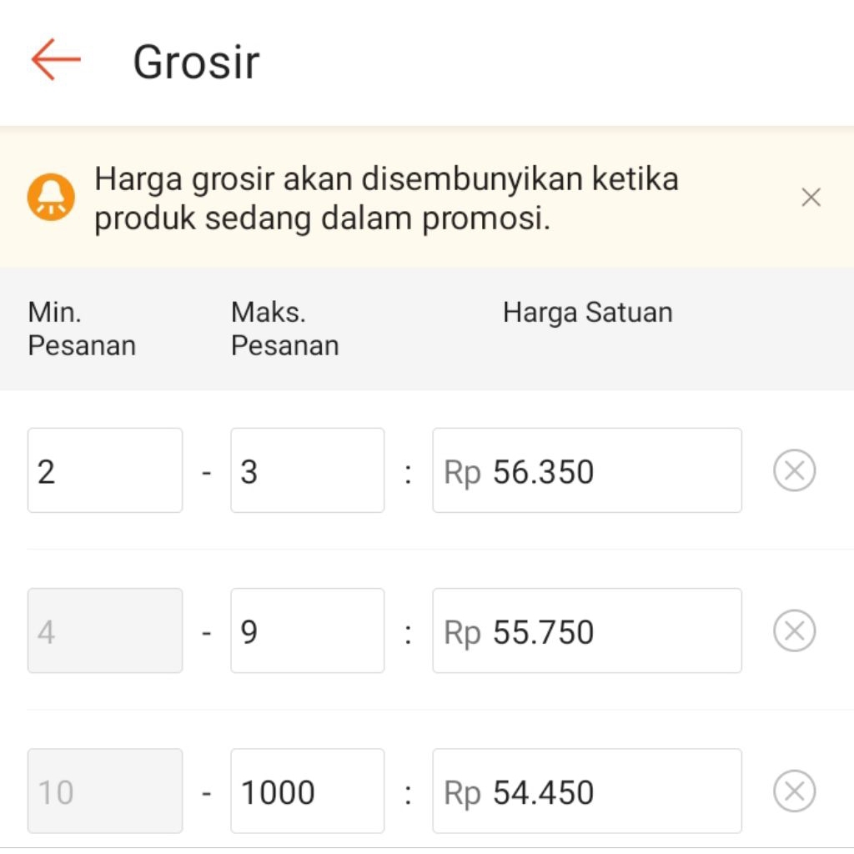Image resolution: width=854 pixels, height=854 pixels.
Task: Click the orange notification bell icon
Action: 52,196
